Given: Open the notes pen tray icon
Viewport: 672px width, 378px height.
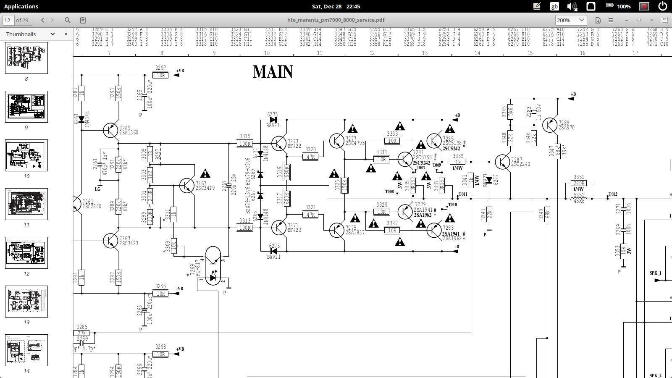Looking at the screenshot, I should (x=537, y=6).
